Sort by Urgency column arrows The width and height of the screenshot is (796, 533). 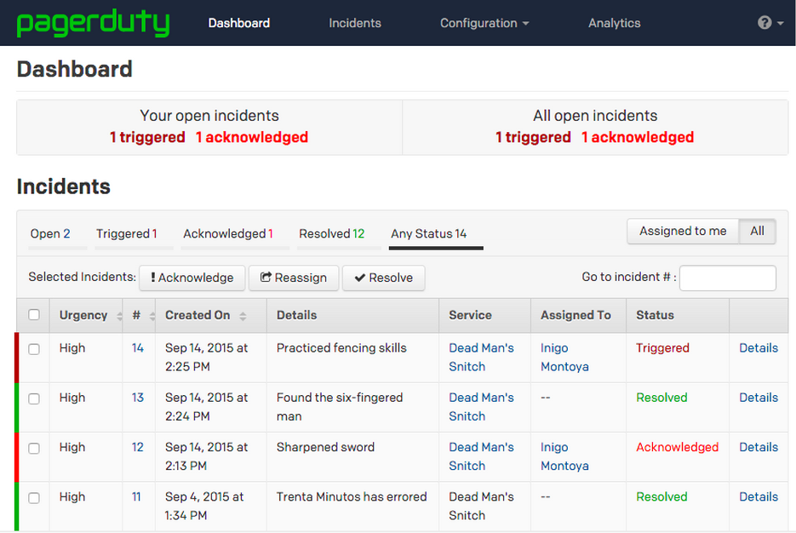[x=119, y=316]
